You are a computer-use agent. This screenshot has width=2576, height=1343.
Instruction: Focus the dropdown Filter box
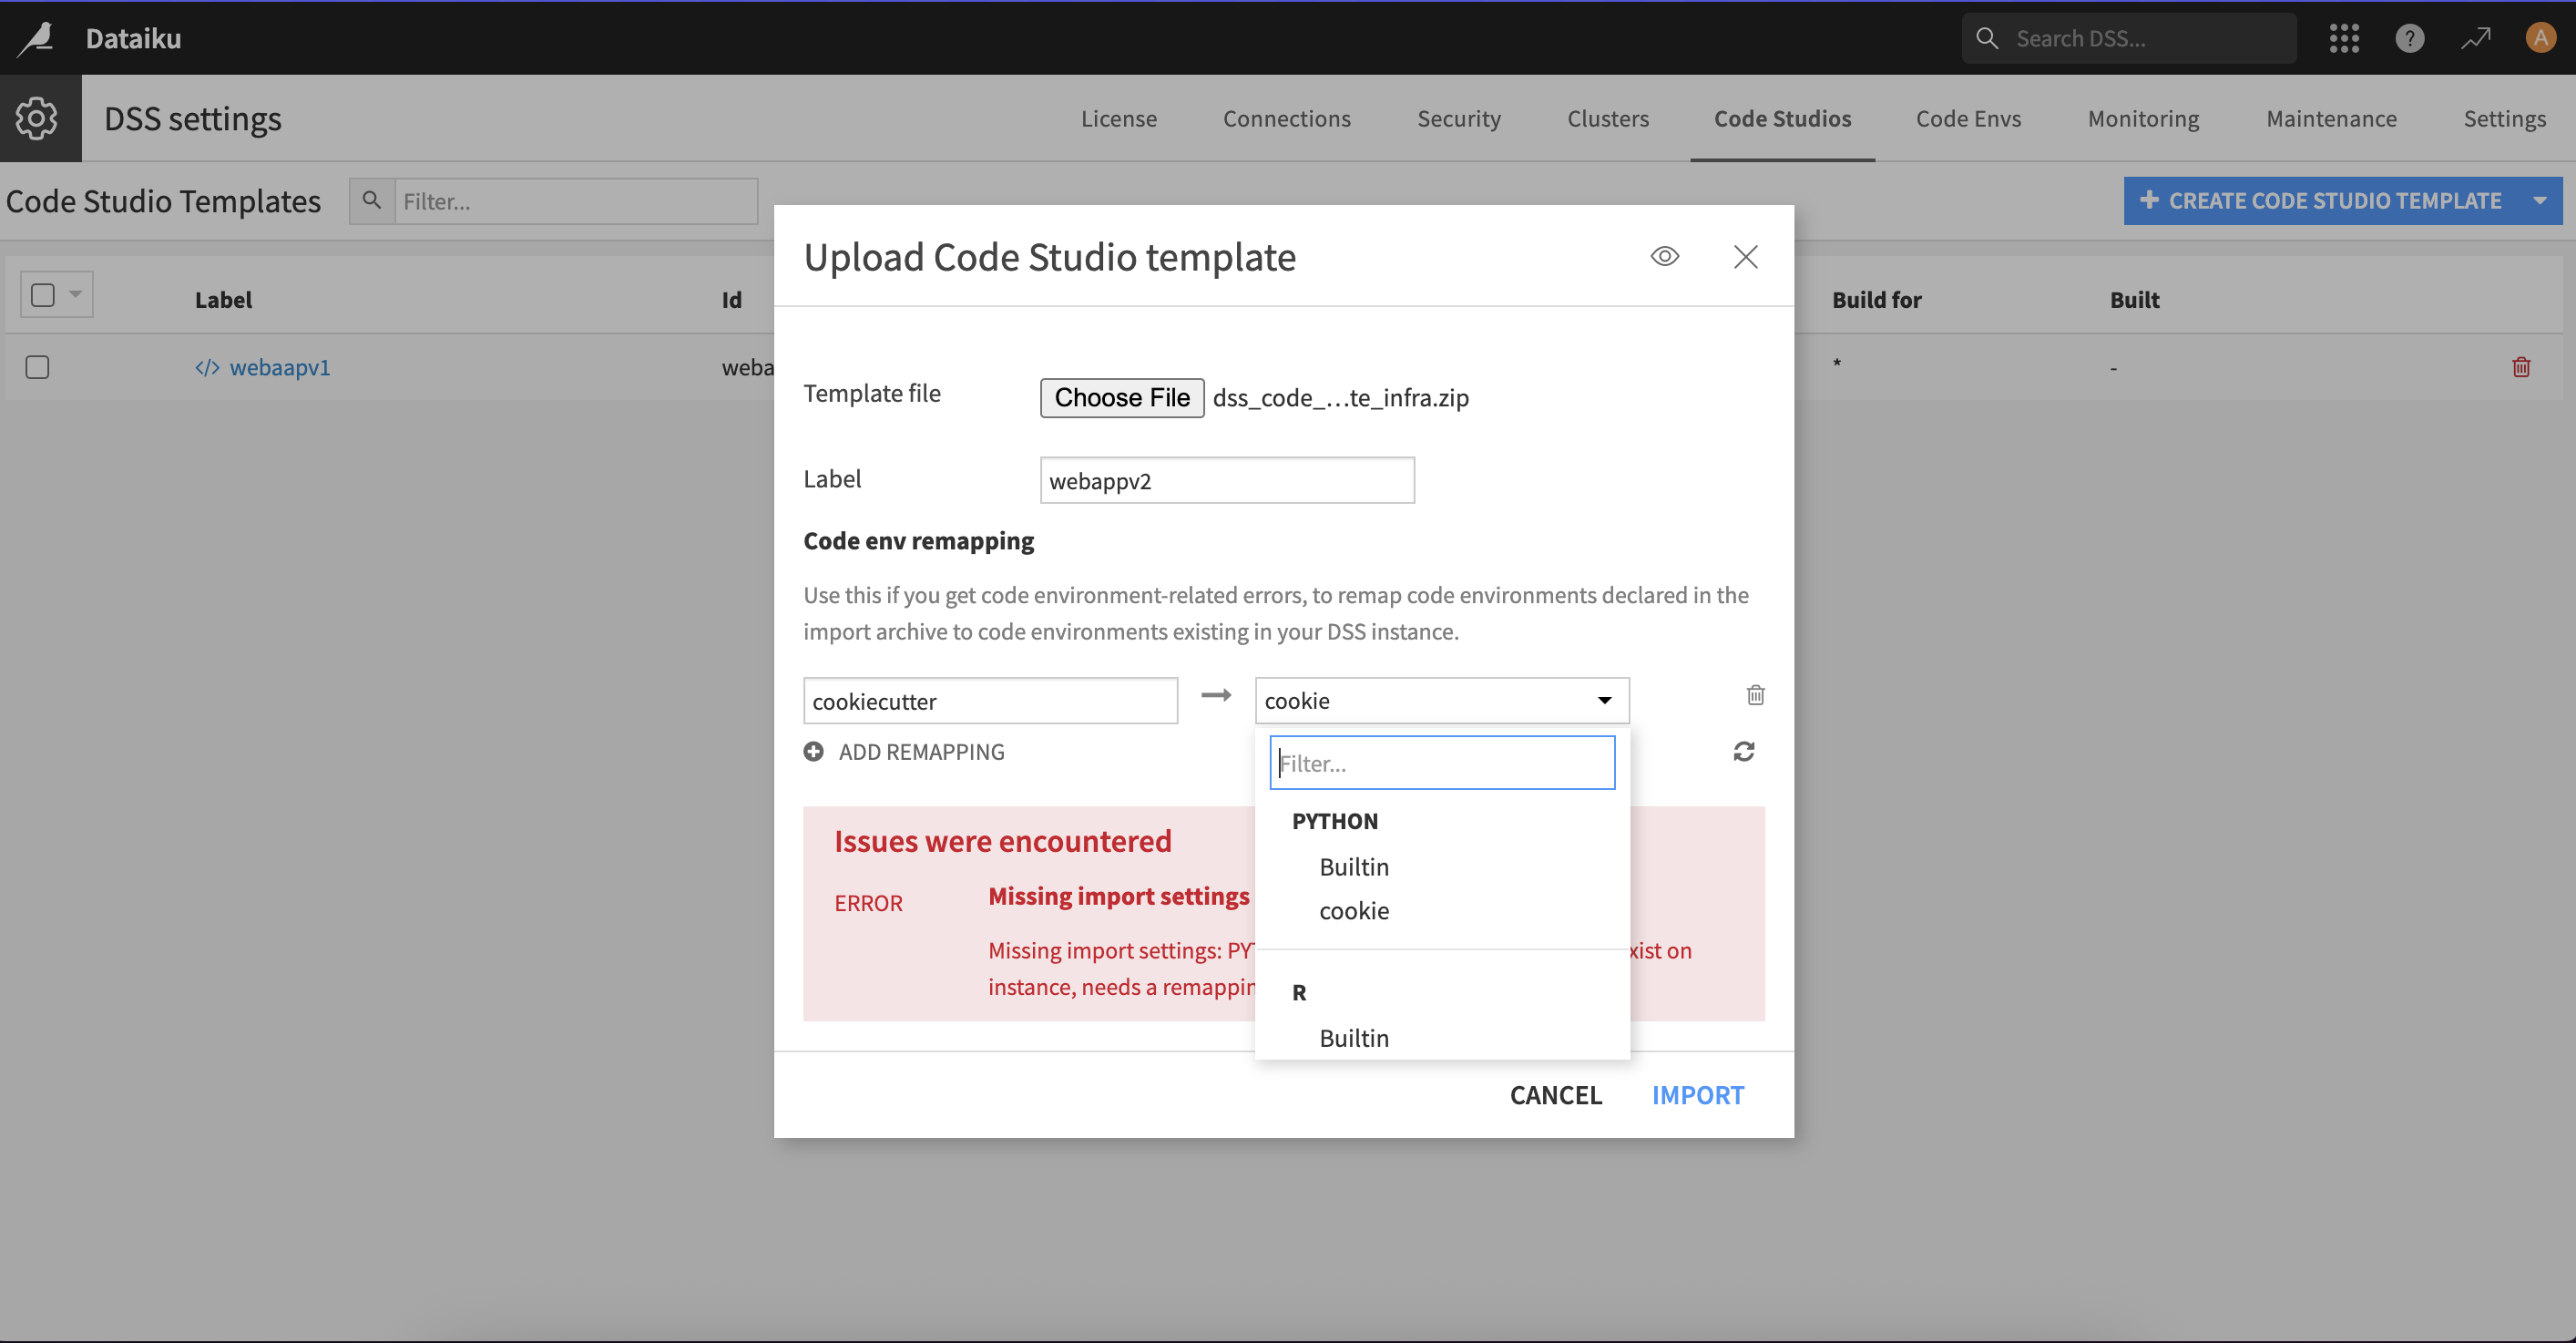[1442, 762]
